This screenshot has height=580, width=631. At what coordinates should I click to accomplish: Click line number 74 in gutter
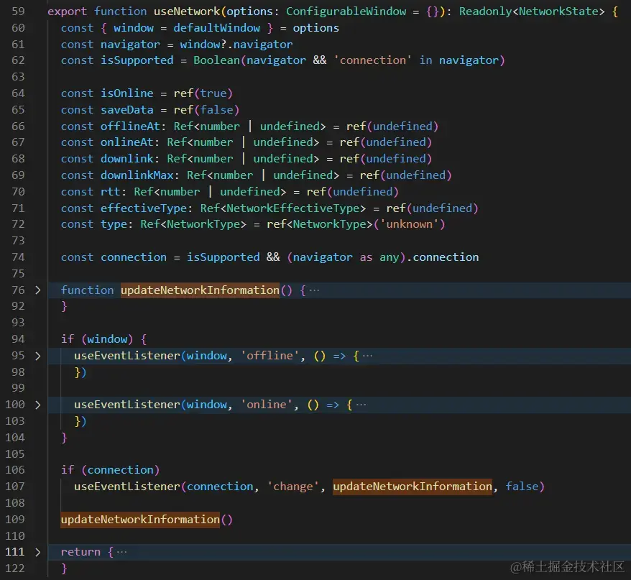[x=18, y=257]
